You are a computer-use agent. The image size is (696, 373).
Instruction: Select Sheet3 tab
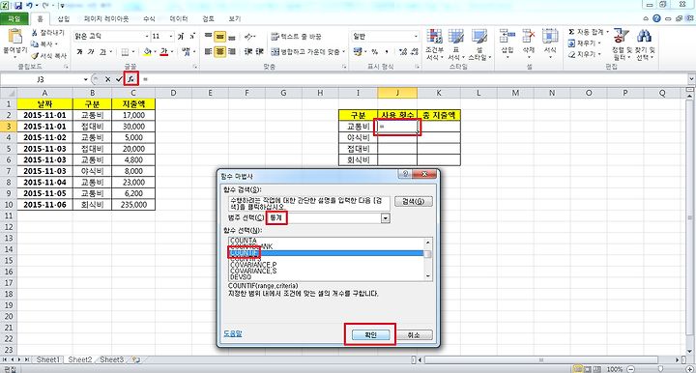(111, 359)
